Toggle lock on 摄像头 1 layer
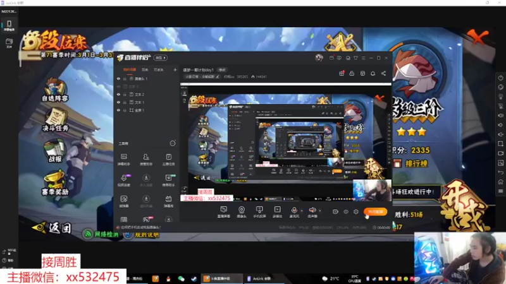The image size is (506, 284). [x=125, y=78]
